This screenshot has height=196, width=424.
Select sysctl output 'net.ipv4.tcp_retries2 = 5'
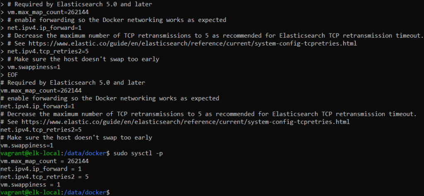tap(45, 177)
